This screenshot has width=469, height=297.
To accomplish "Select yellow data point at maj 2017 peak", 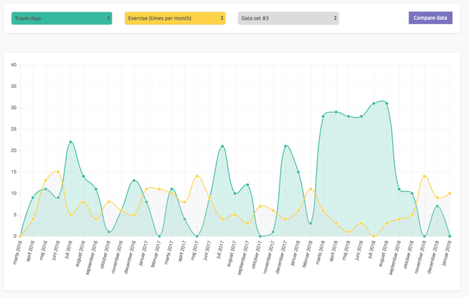I will (197, 176).
